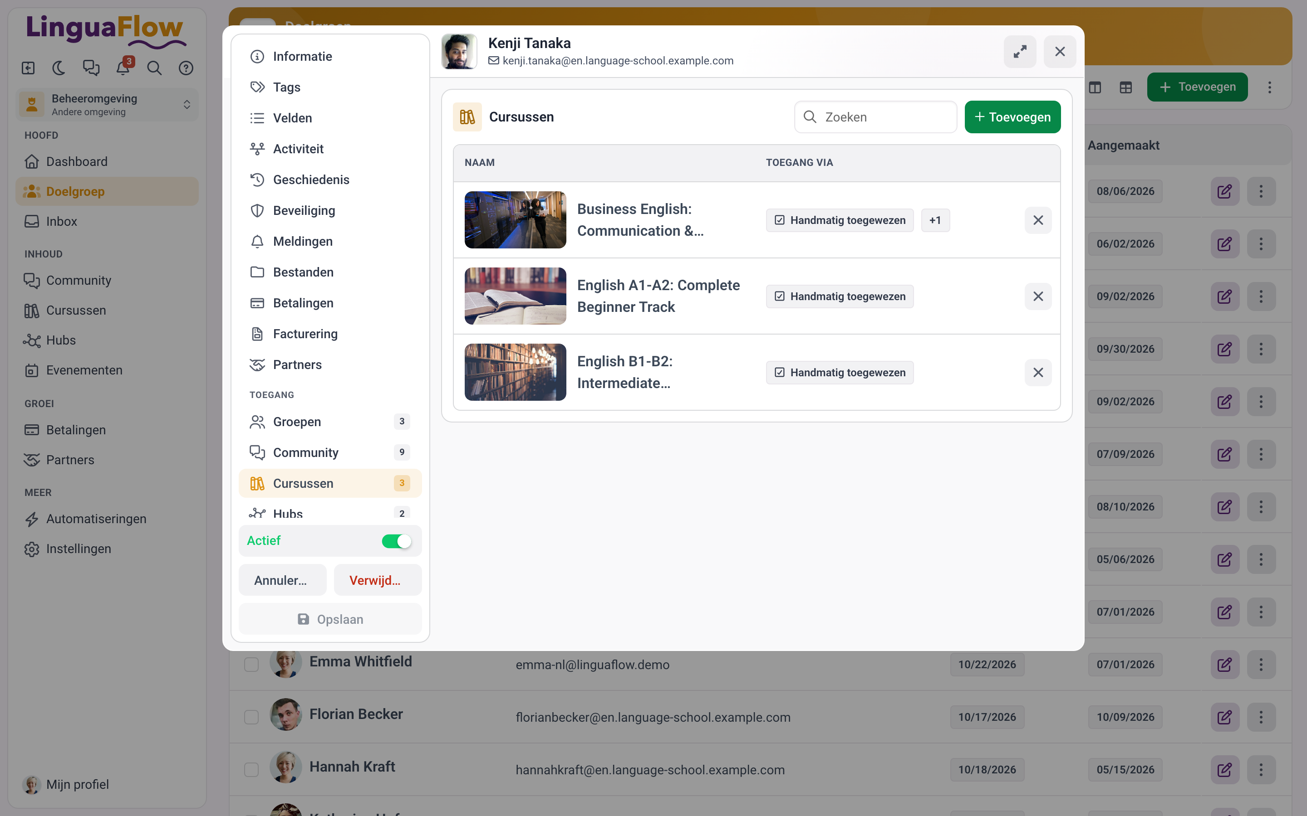The height and width of the screenshot is (816, 1307).
Task: Click the Annuleren button
Action: click(x=282, y=580)
